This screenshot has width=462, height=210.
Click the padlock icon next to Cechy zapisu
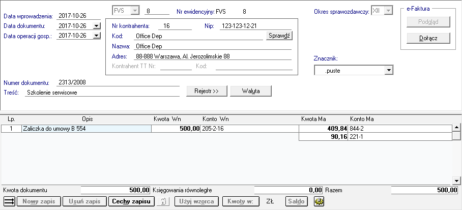[164, 201]
